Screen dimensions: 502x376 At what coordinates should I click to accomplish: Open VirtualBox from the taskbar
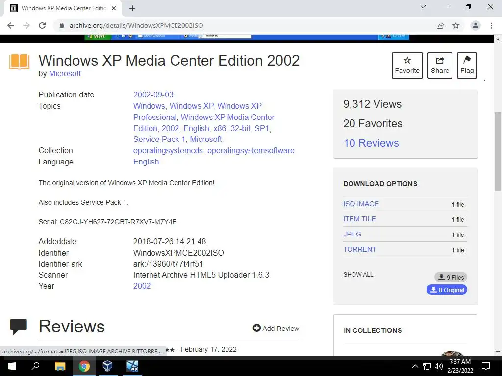107,366
